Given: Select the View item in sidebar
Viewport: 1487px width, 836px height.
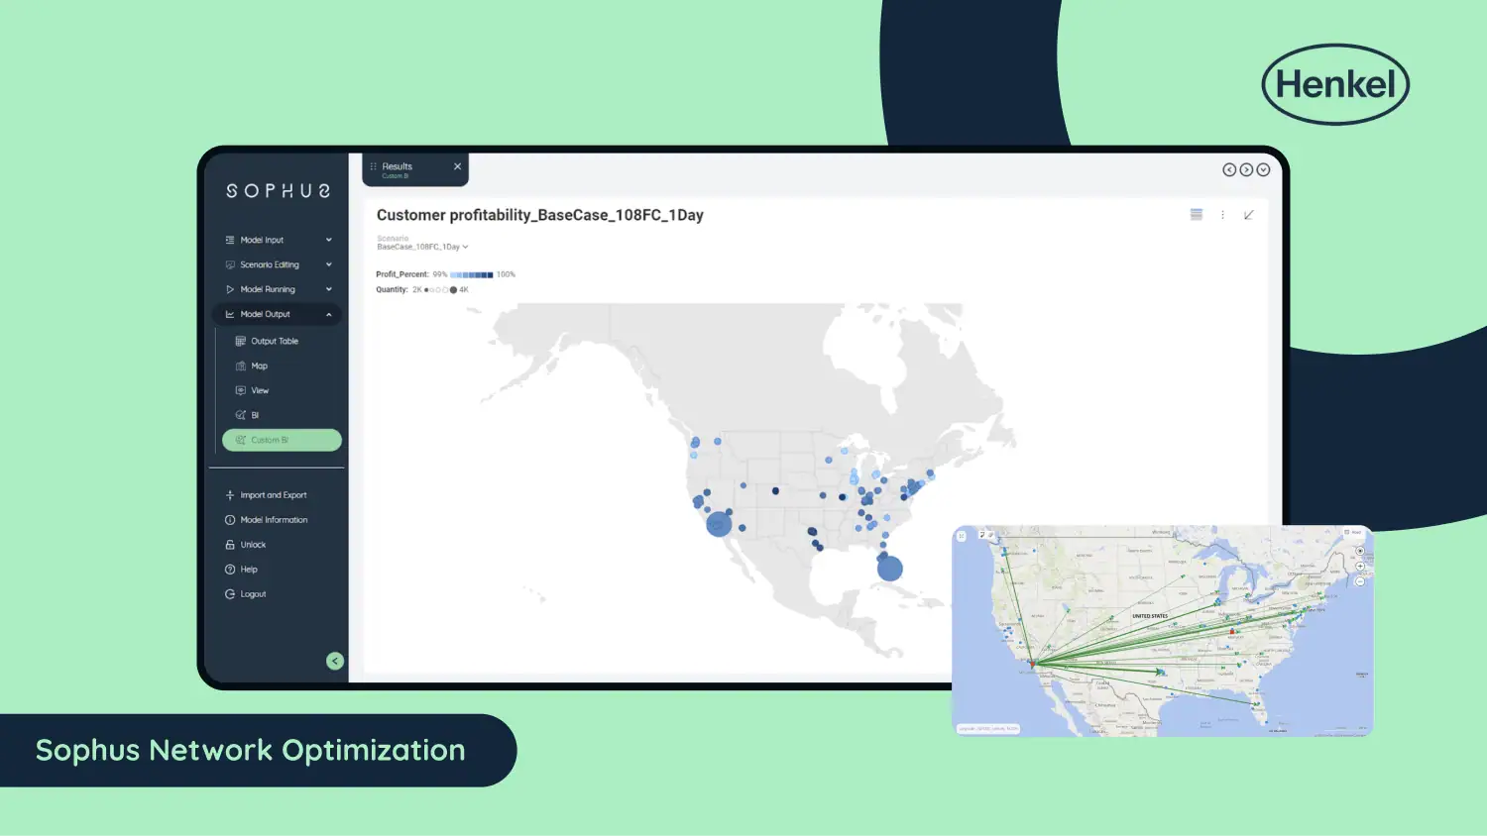Looking at the screenshot, I should click(x=259, y=390).
